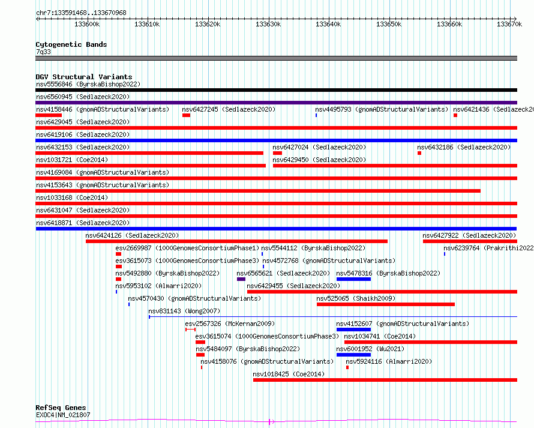
Task: Select the nsv6001952 (Wu2021) blue bar
Action: 353,355
